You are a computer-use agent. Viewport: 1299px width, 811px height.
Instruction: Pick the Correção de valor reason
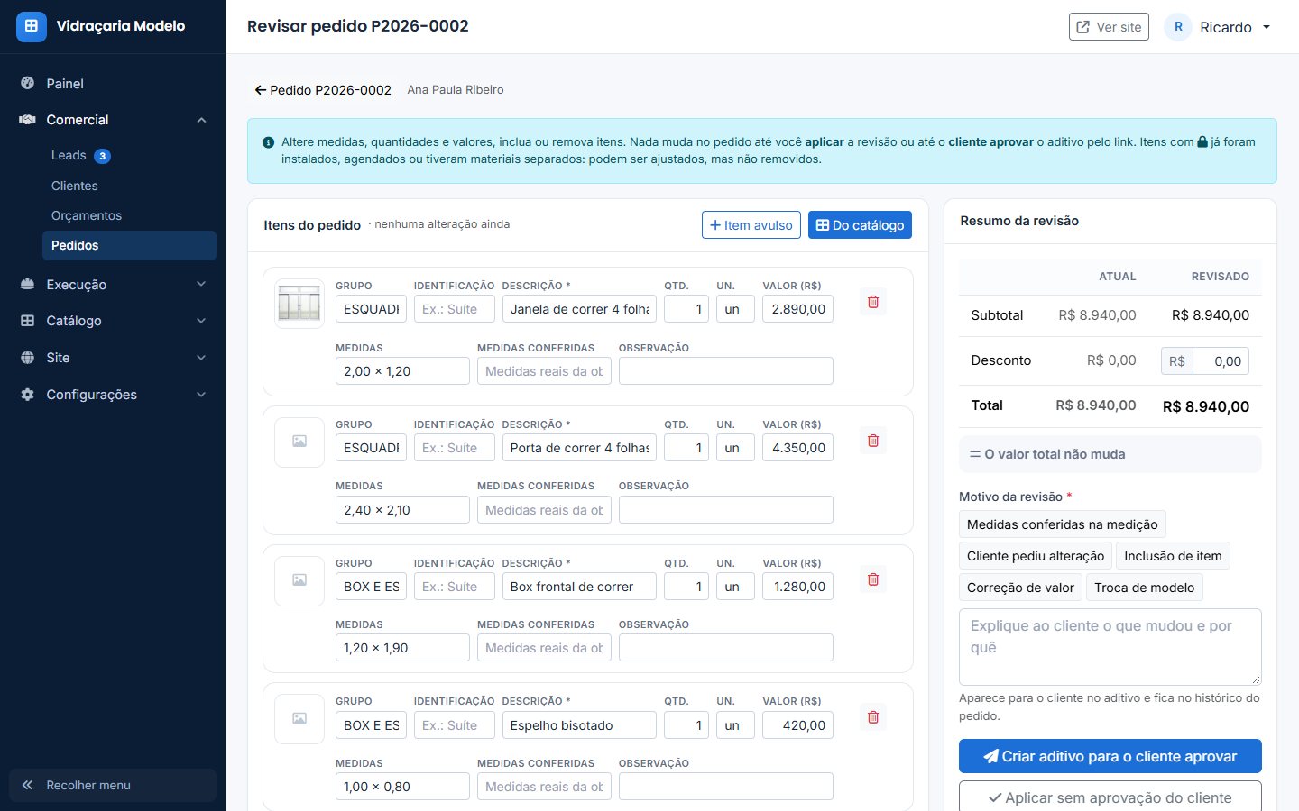click(1020, 588)
